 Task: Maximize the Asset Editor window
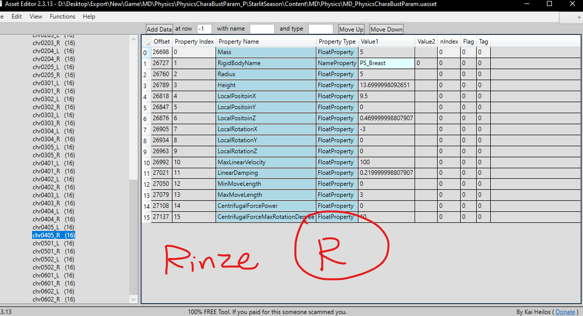[549, 4]
